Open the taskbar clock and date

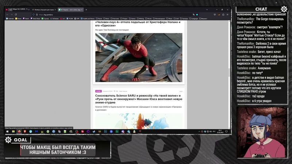click(x=220, y=132)
